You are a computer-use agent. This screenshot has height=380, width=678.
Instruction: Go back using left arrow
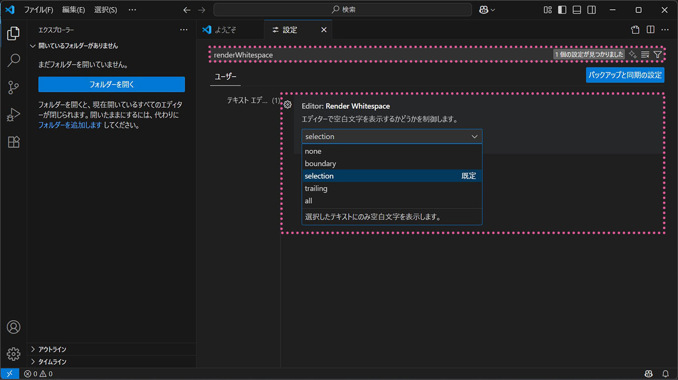pos(187,10)
